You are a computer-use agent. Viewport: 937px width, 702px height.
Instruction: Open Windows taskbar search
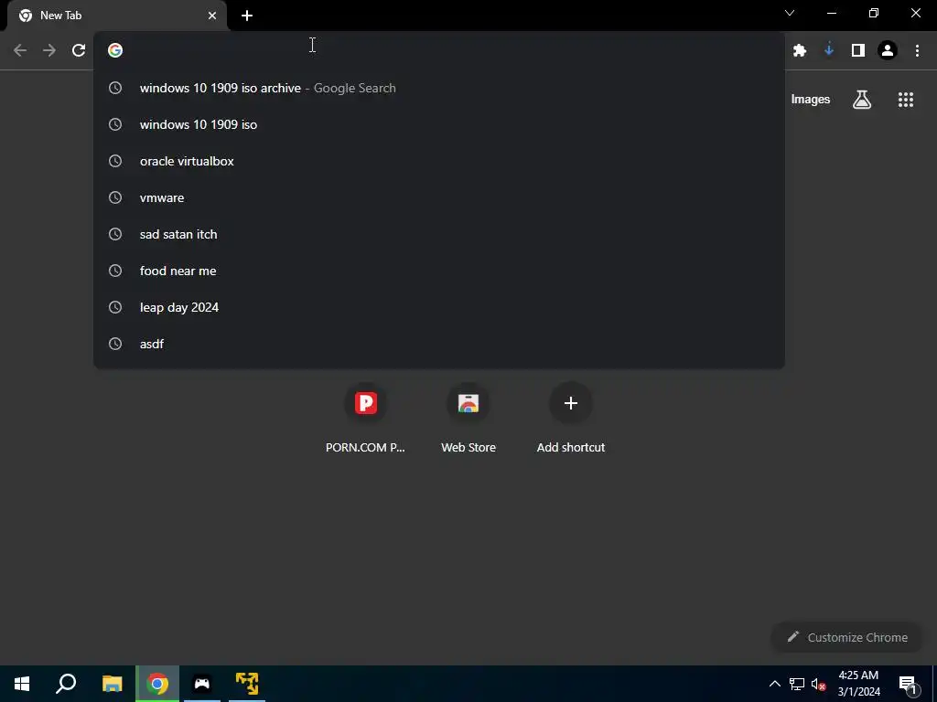point(66,684)
